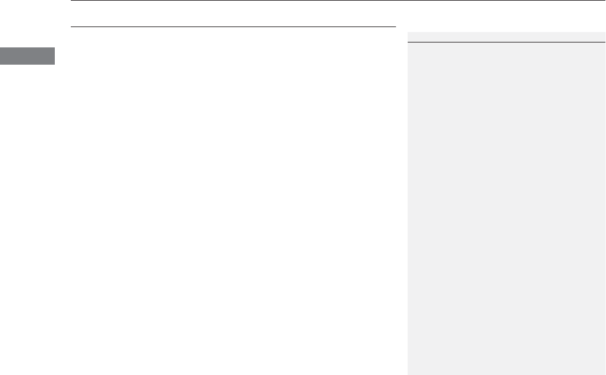Click the sidebar header strip above its divider

click(x=506, y=37)
